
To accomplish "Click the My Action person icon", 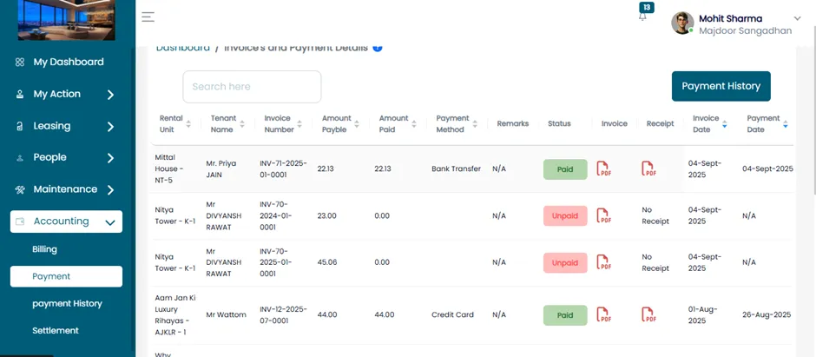I will (x=20, y=95).
